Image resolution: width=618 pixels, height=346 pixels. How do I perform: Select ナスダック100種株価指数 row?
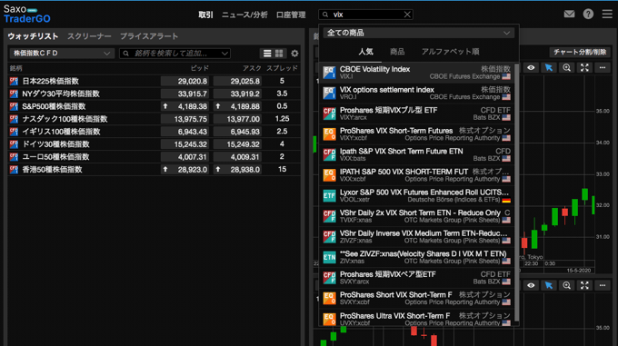[x=154, y=119]
